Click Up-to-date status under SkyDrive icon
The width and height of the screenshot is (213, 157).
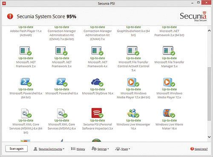[x=98, y=89]
